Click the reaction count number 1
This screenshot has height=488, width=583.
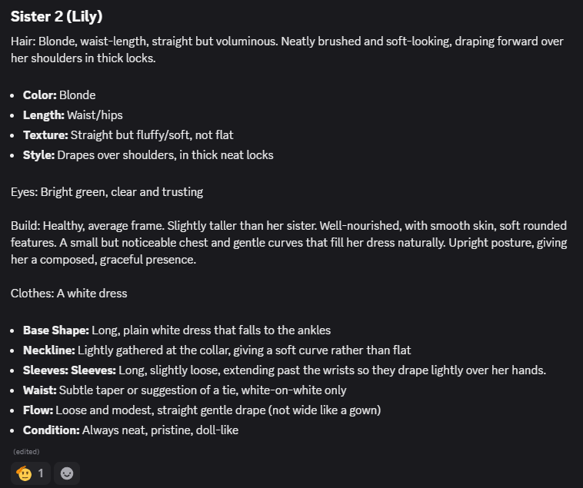pos(41,473)
